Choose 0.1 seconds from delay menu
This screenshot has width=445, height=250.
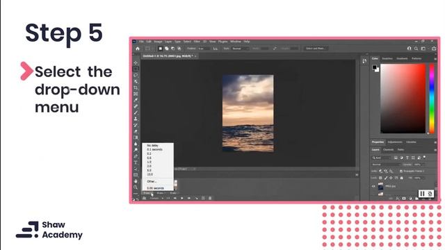tap(154, 149)
